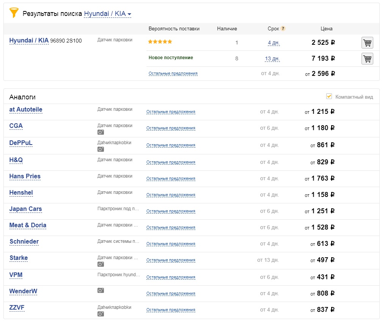This screenshot has height=321, width=382.
Task: Open the 13 дн. delivery term link
Action: (272, 59)
